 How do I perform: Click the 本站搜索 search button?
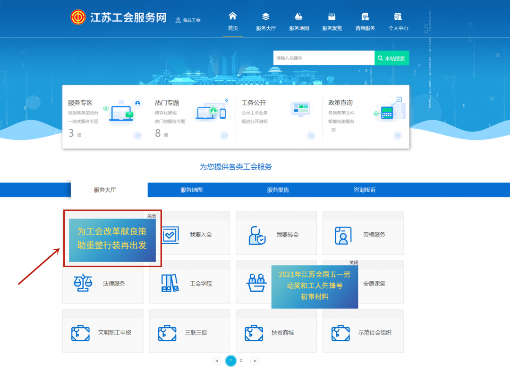[x=392, y=58]
